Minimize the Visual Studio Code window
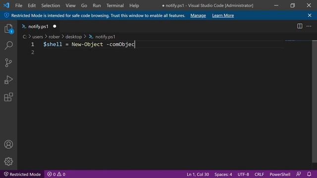This screenshot has width=317, height=178. (276, 5)
